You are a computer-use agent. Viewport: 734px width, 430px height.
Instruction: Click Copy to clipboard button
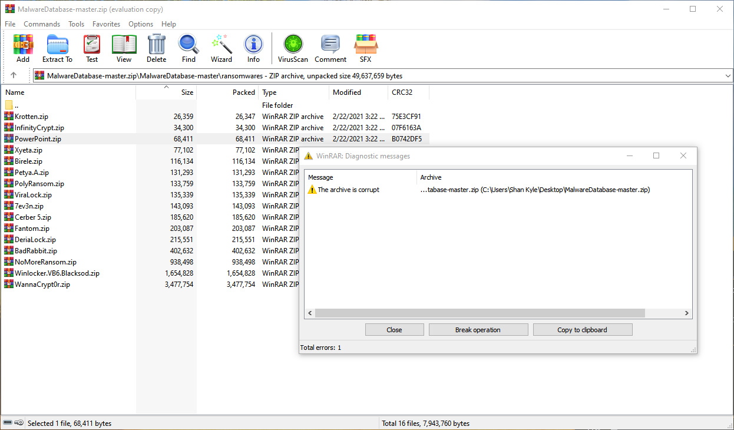click(x=582, y=330)
